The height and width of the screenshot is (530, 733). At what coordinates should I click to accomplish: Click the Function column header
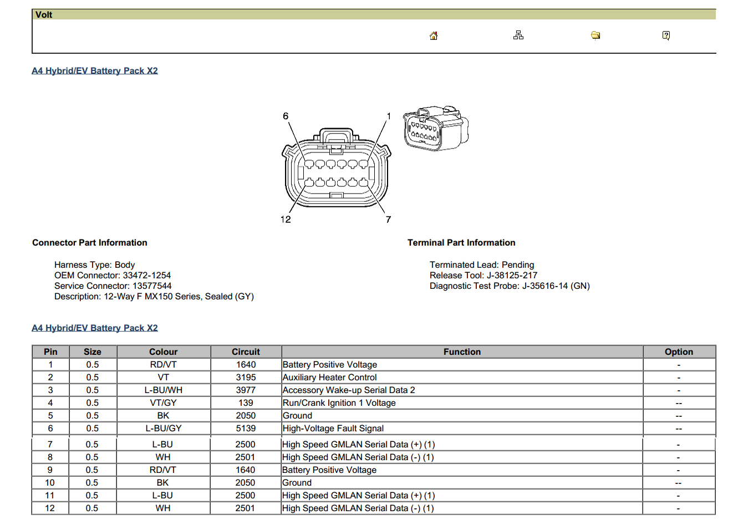tap(462, 351)
